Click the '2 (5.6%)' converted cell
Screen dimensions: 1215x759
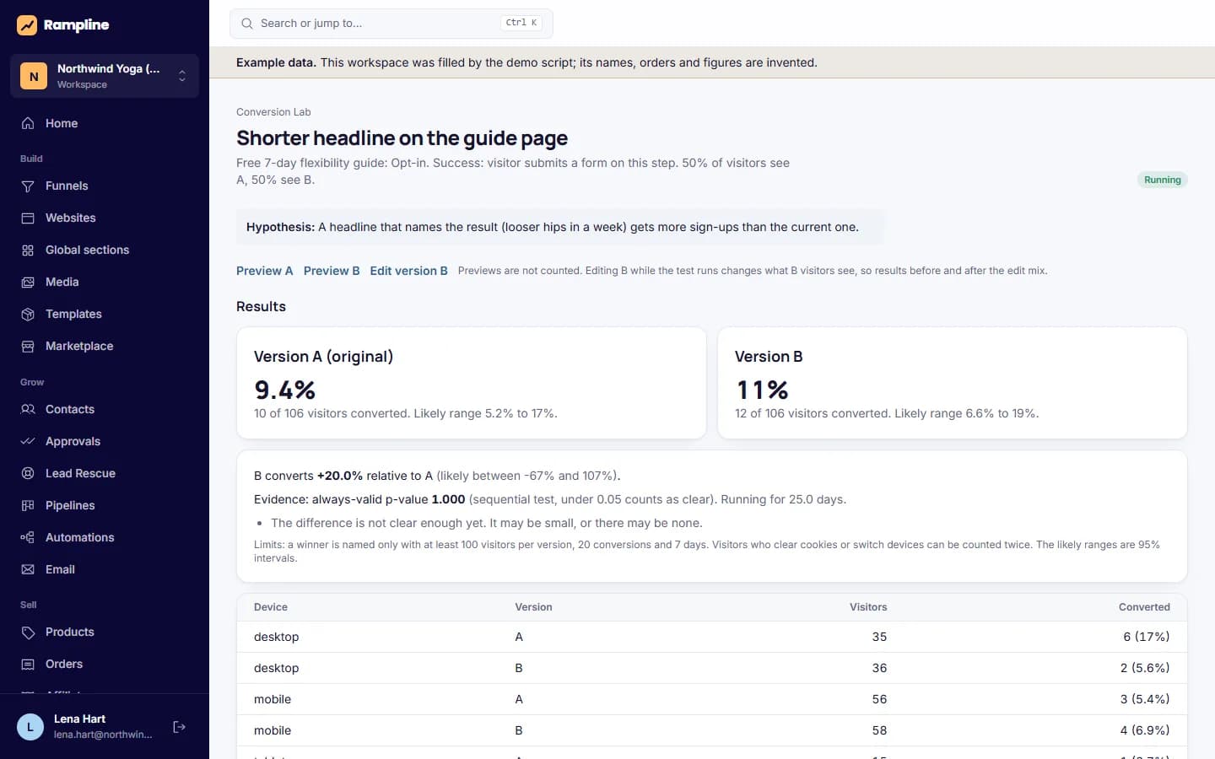pyautogui.click(x=1145, y=668)
